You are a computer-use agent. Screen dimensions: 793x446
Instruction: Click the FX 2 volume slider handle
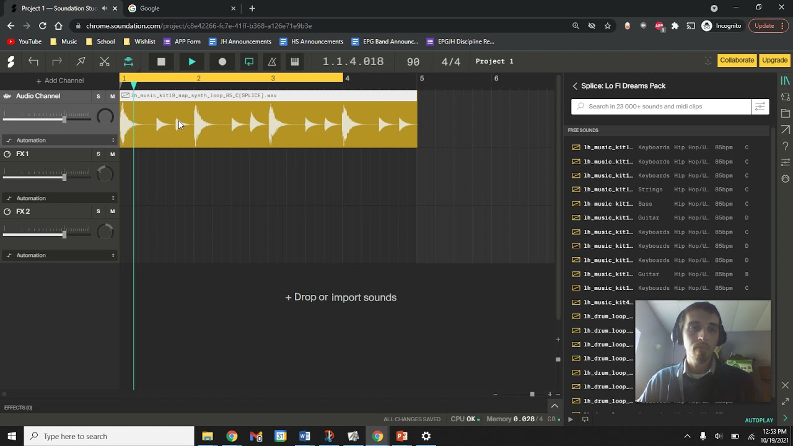point(64,234)
